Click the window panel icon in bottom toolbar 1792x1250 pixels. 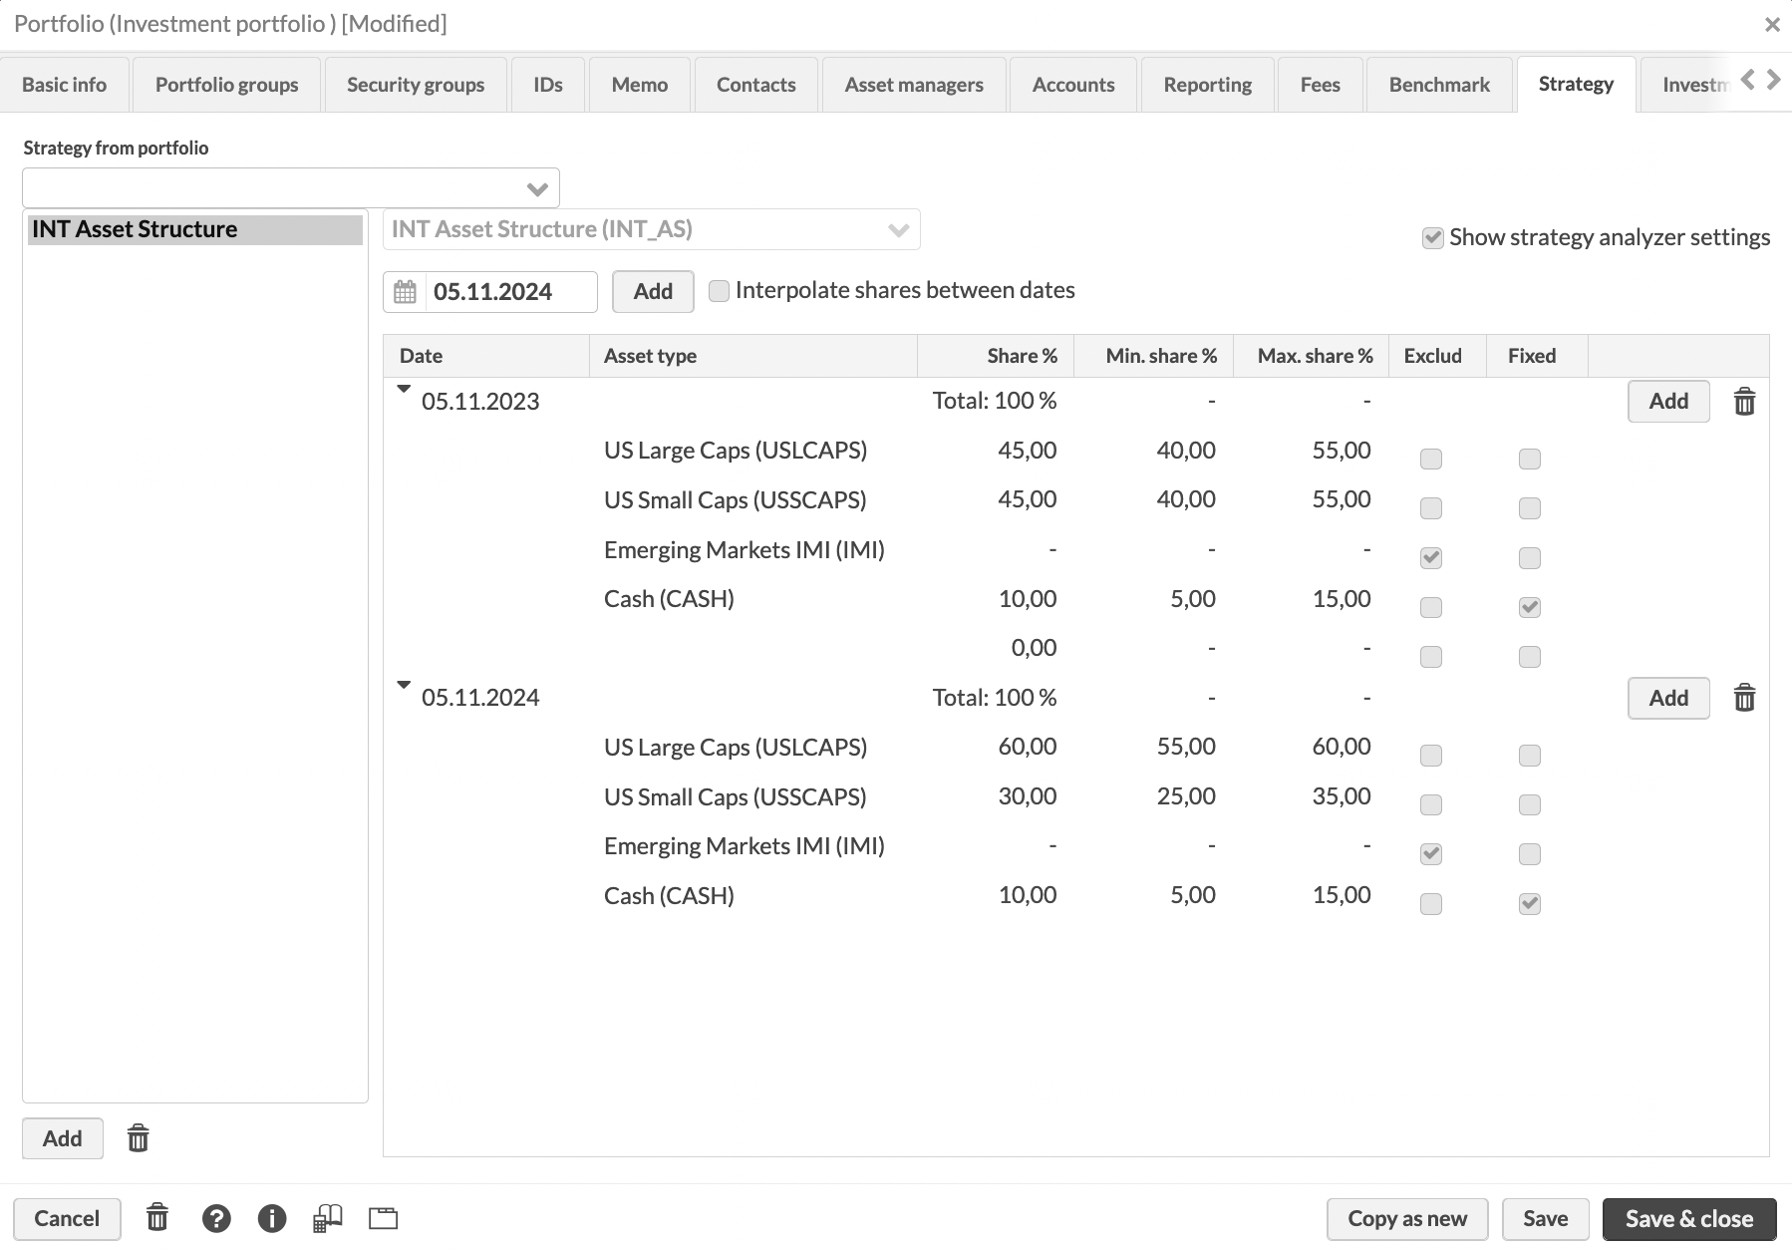coord(384,1218)
